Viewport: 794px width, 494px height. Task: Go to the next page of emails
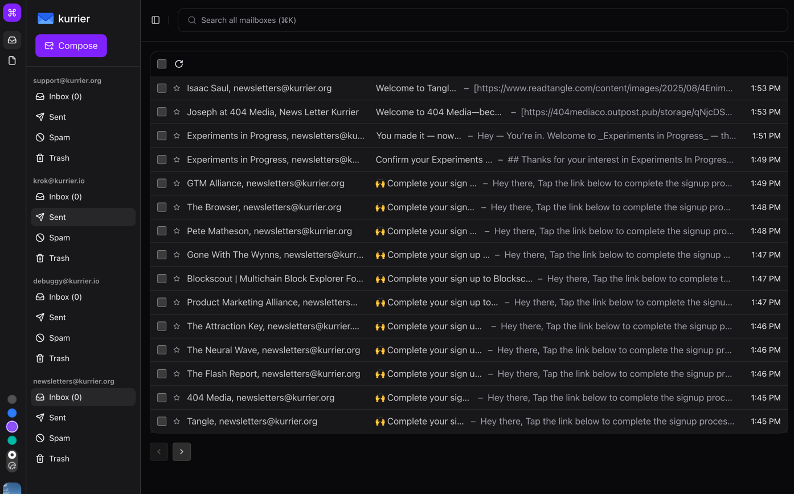tap(181, 451)
